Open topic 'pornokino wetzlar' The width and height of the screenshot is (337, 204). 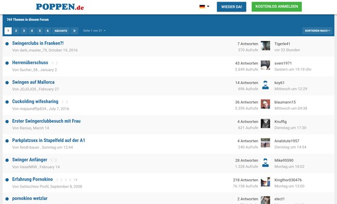(30, 198)
